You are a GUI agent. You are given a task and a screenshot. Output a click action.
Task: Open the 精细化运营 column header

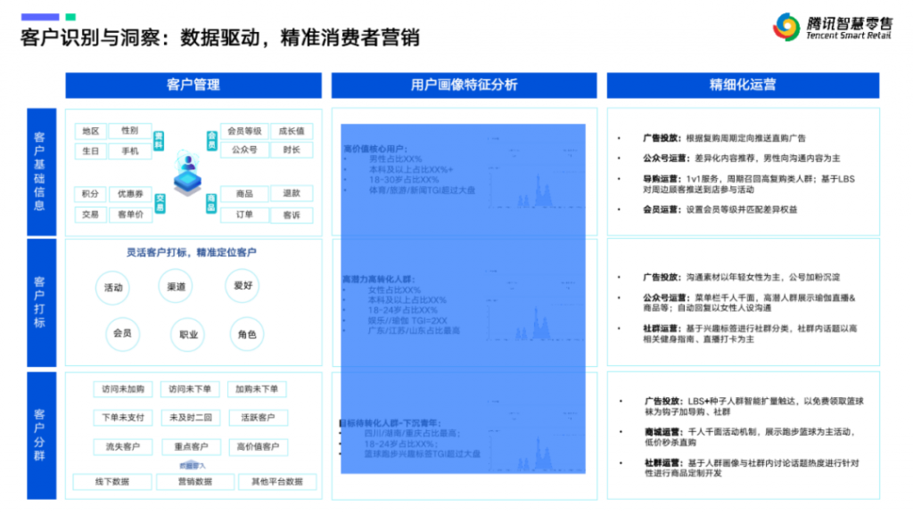743,85
